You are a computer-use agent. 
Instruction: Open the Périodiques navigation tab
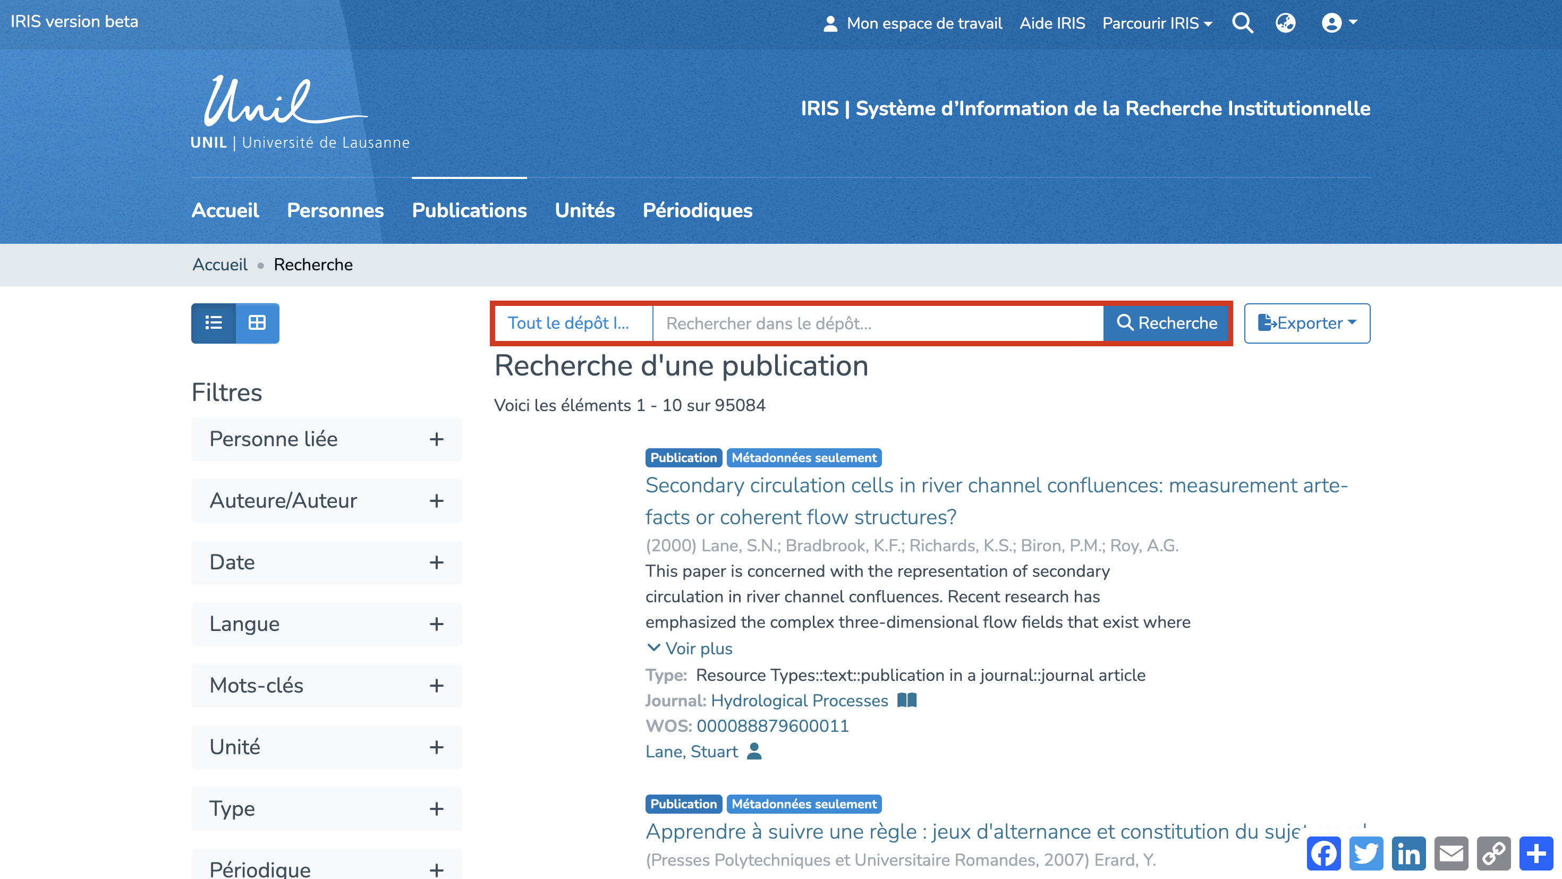click(x=697, y=210)
